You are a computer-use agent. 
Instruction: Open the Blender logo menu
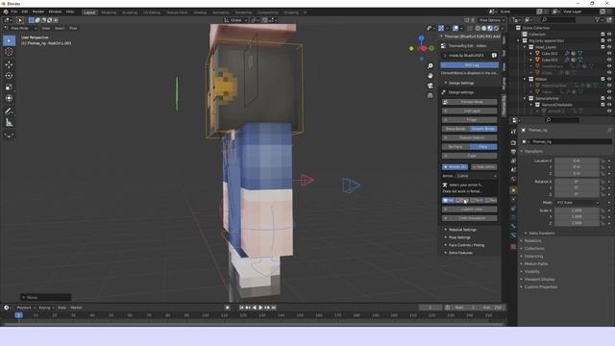tap(6, 12)
